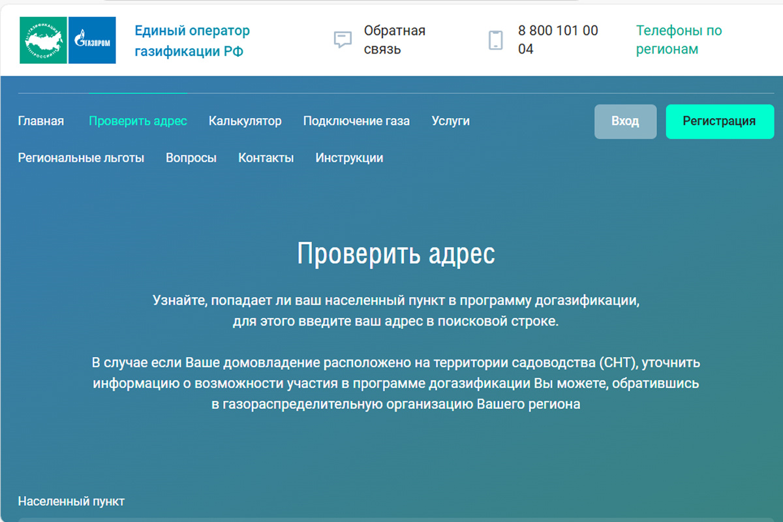The height and width of the screenshot is (522, 783).
Task: Click the phone icon beside the hotline number
Action: (x=497, y=40)
